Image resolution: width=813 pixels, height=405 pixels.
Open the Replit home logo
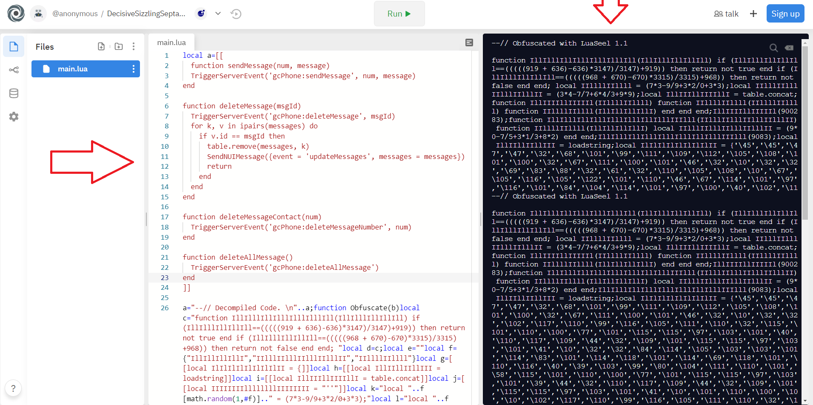(16, 14)
